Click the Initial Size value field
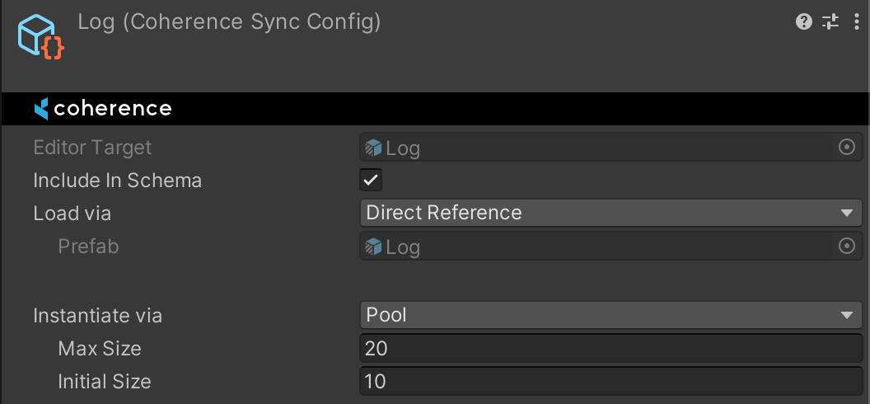The width and height of the screenshot is (870, 404). pyautogui.click(x=610, y=382)
